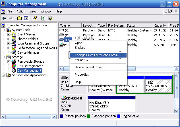Sort by Layout column header

89,26
